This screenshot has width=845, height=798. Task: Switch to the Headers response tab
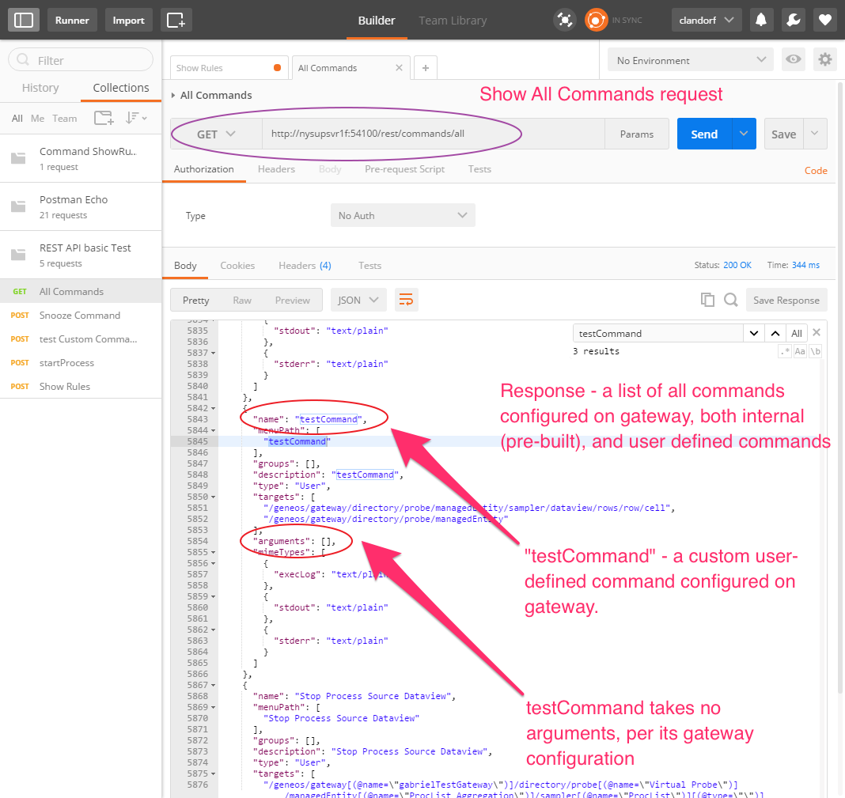tap(305, 265)
